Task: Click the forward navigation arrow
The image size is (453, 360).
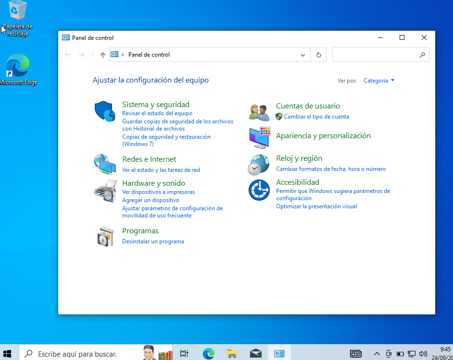Action: (x=81, y=55)
